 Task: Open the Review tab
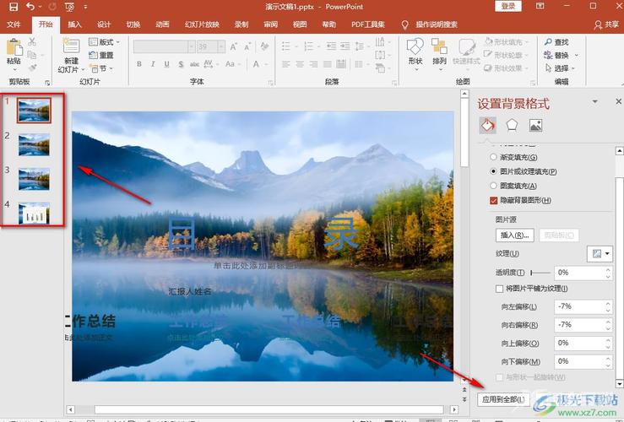pos(270,24)
